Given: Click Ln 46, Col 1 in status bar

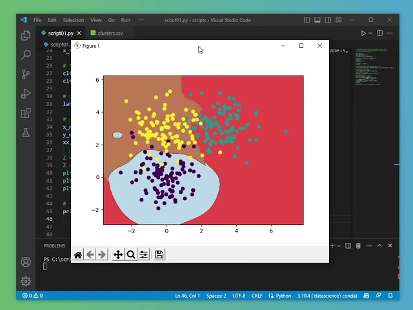Looking at the screenshot, I should coord(187,296).
